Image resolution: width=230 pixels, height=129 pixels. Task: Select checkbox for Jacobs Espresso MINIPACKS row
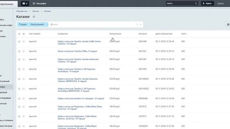click(x=19, y=79)
